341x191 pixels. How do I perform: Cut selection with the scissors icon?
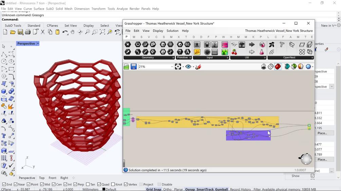point(43,32)
